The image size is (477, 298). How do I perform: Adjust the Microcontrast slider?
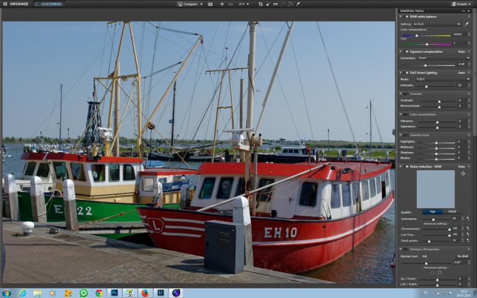pyautogui.click(x=439, y=107)
